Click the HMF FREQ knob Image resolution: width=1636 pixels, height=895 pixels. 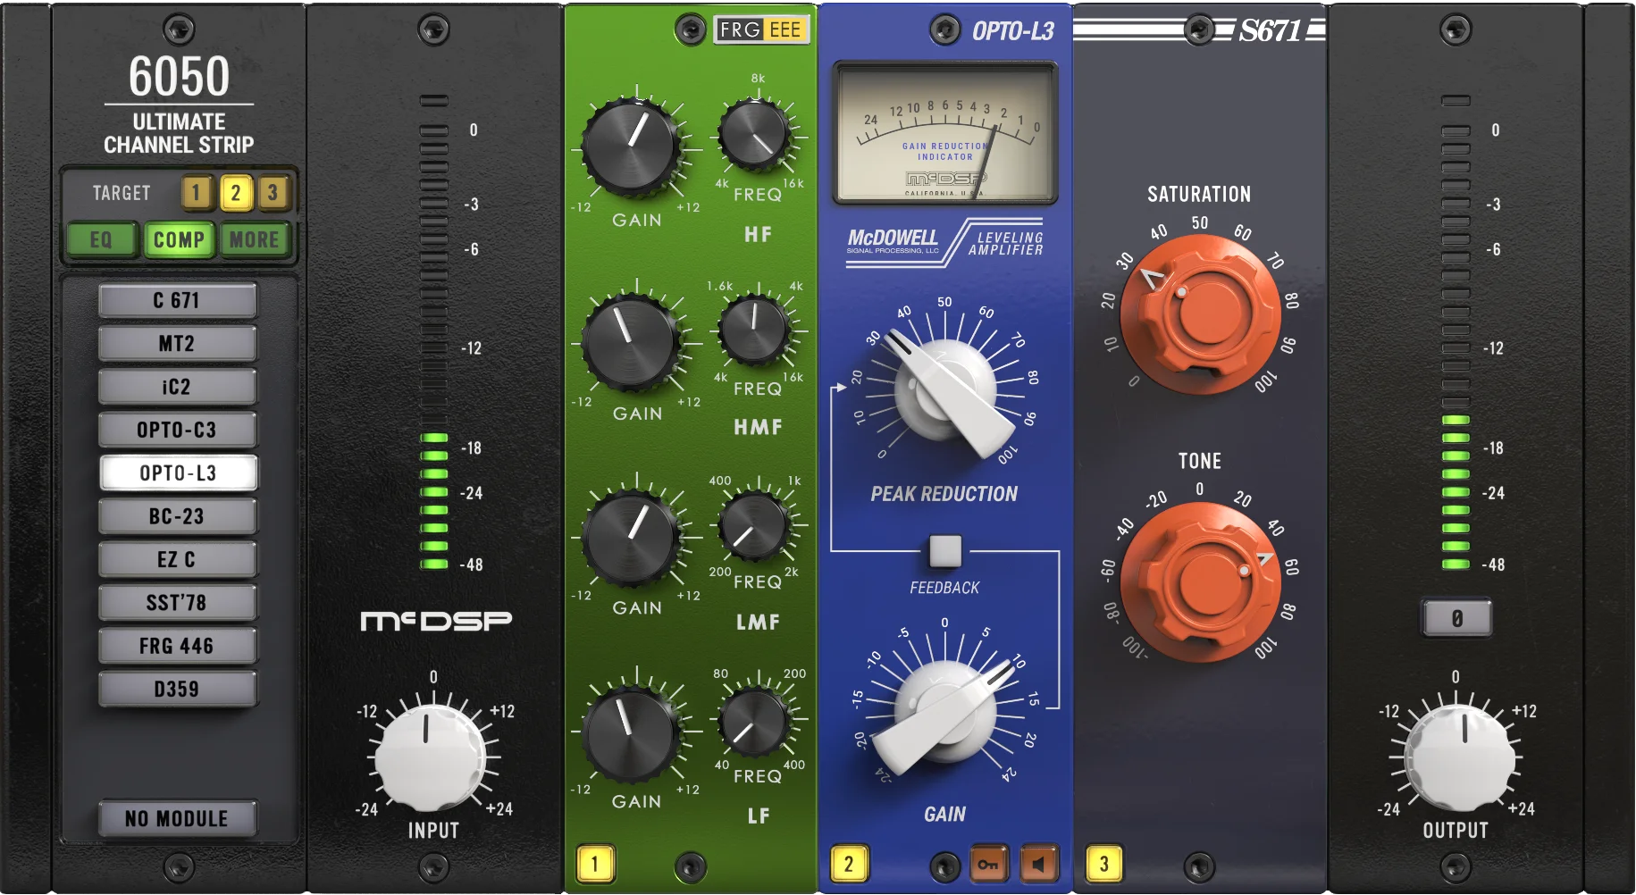(755, 330)
